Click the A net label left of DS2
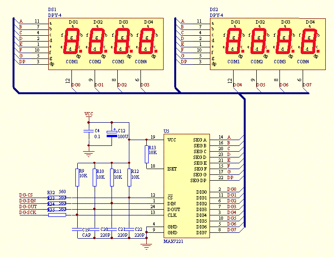Image resolution: width=334 pixels, height=257 pixels. [x=182, y=21]
